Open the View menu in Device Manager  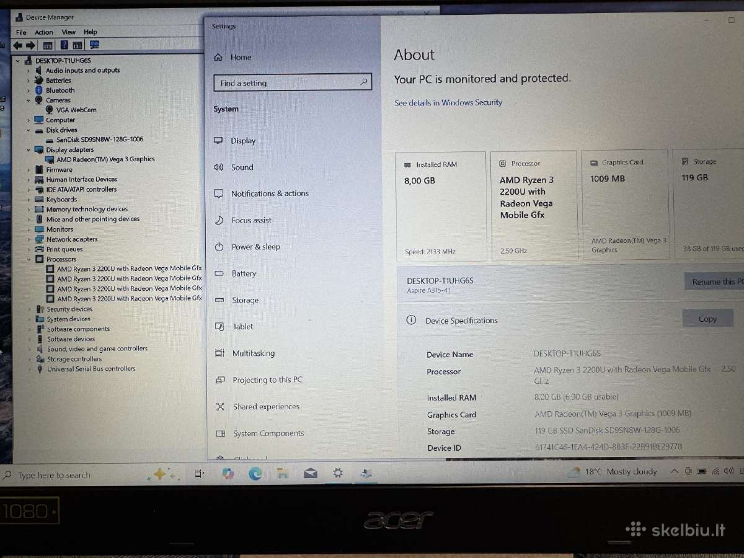[x=69, y=32]
